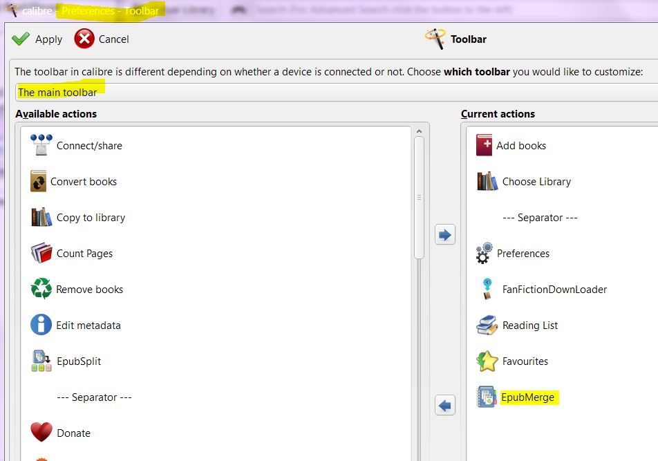The image size is (658, 461).
Task: Click the 'Available actions' heading label
Action: [x=56, y=114]
